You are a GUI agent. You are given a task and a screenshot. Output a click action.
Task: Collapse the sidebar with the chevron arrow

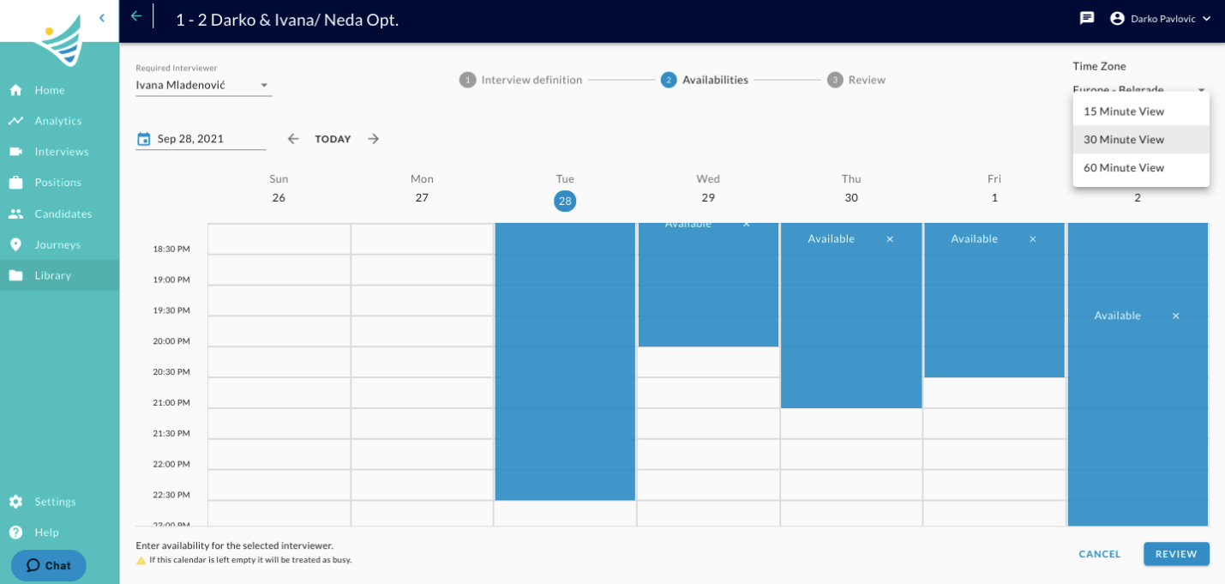102,17
